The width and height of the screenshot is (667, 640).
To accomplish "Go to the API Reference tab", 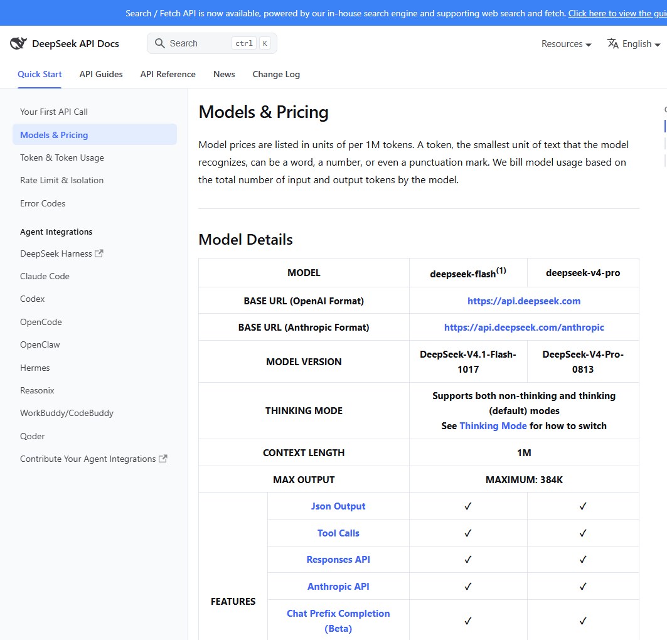I will 168,74.
